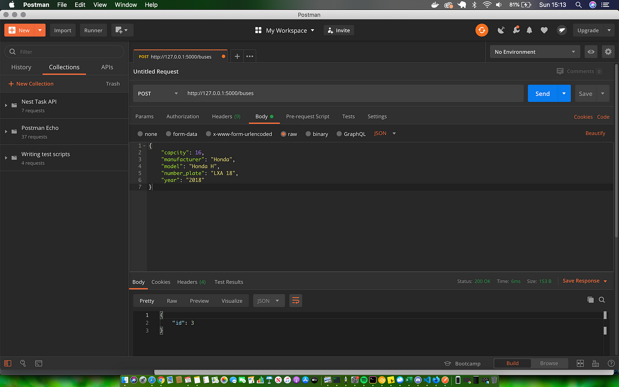Switch to Build mode toggle

[x=512, y=363]
